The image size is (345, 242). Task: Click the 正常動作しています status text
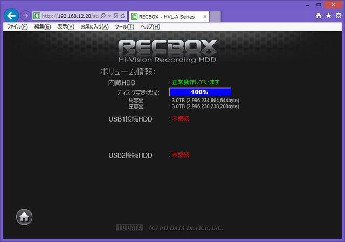point(196,82)
